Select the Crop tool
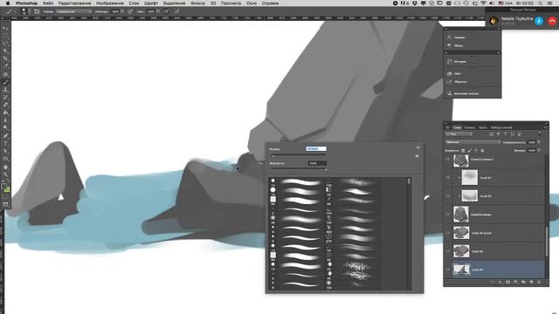This screenshot has height=314, width=559. [x=5, y=58]
